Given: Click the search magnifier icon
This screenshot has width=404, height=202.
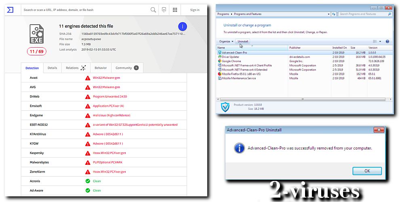Looking at the screenshot, I should pyautogui.click(x=153, y=10).
